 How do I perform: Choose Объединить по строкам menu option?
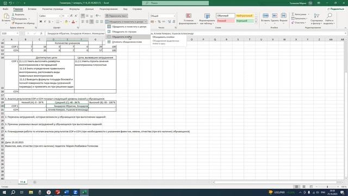(x=128, y=32)
